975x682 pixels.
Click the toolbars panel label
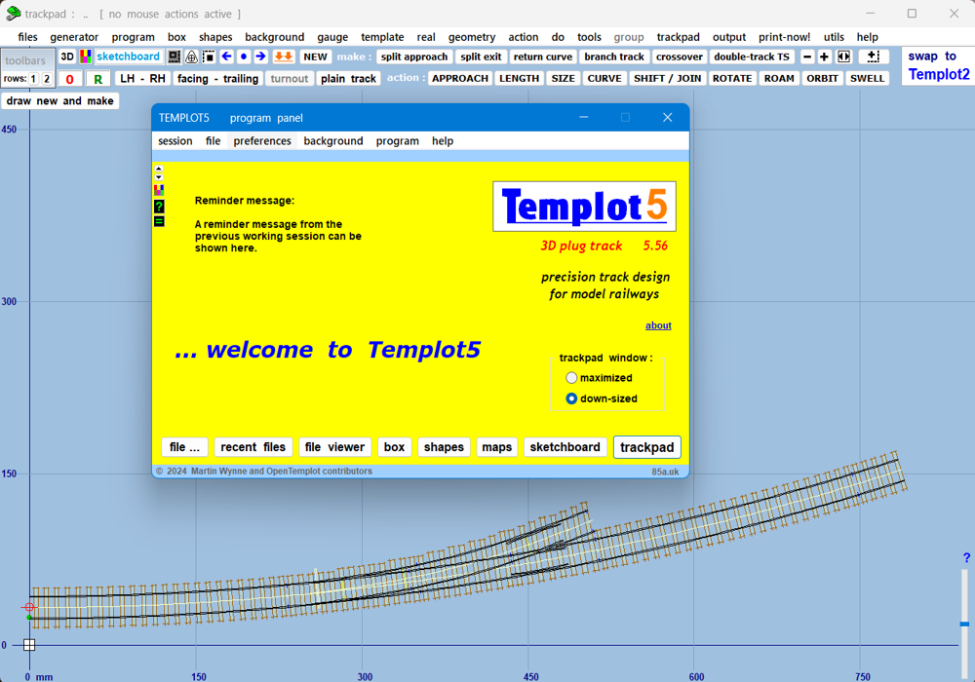click(x=25, y=60)
